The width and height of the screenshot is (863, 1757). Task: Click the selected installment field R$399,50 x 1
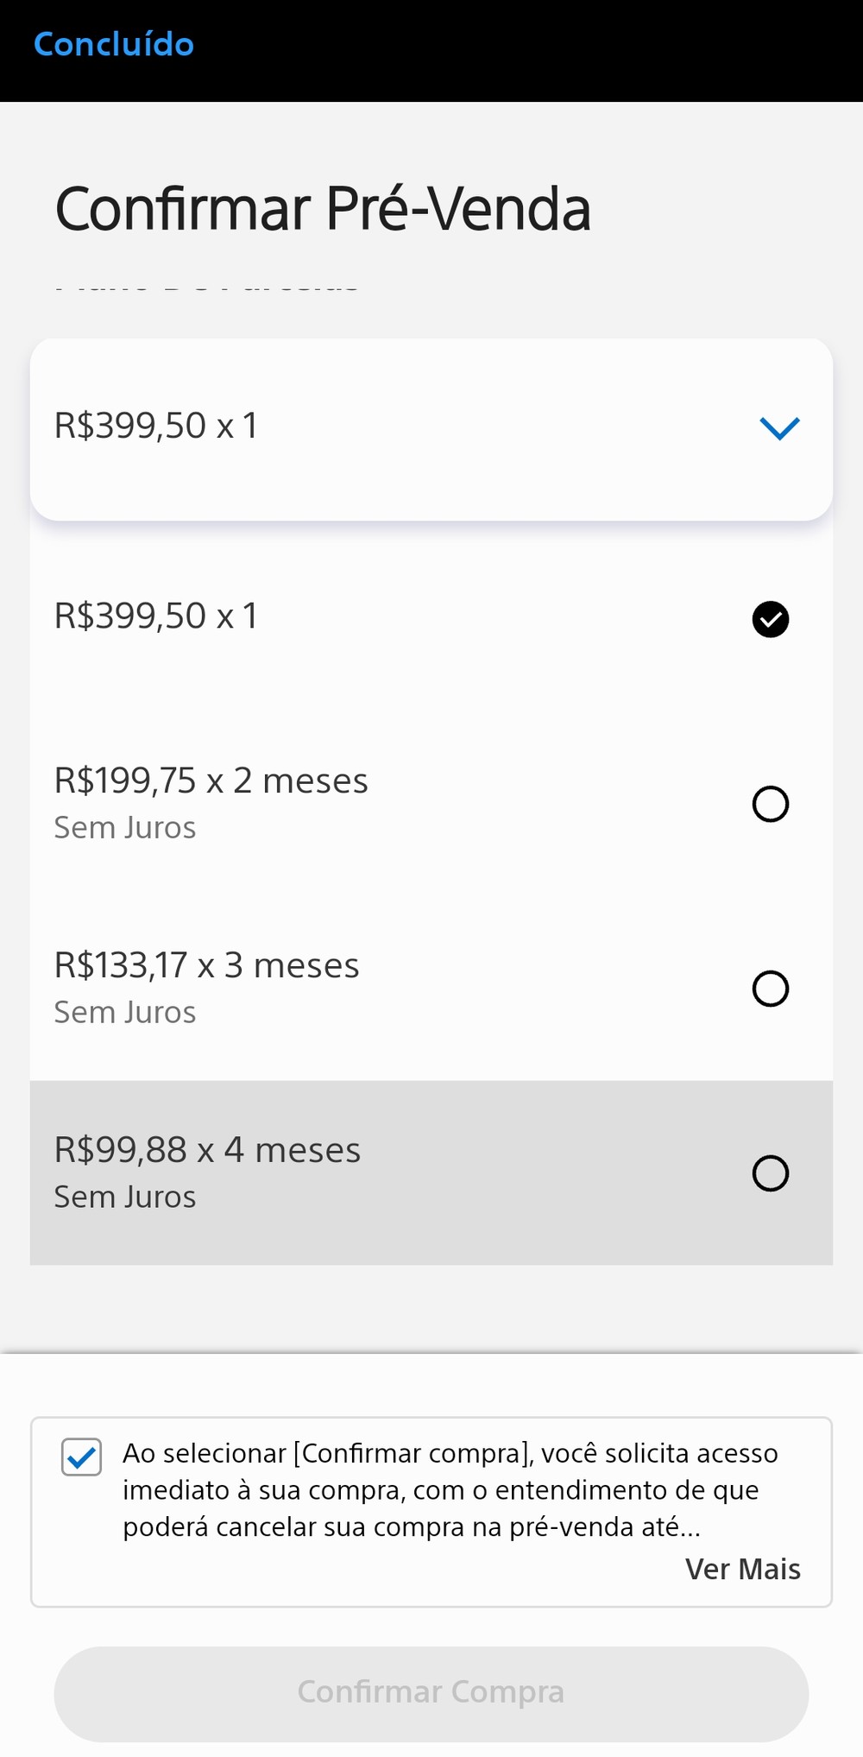tap(156, 427)
